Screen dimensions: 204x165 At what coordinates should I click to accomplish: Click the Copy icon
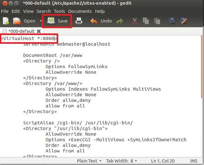146,21
